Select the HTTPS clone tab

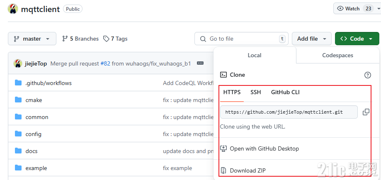pyautogui.click(x=232, y=92)
